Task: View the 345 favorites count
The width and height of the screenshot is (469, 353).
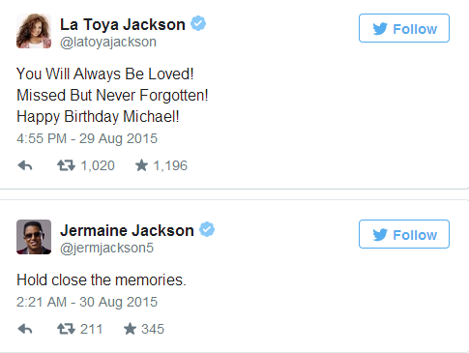Action: click(153, 329)
